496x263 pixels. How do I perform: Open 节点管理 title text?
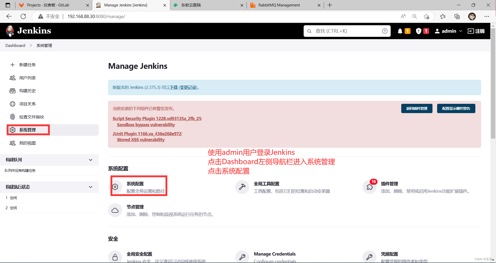135,207
